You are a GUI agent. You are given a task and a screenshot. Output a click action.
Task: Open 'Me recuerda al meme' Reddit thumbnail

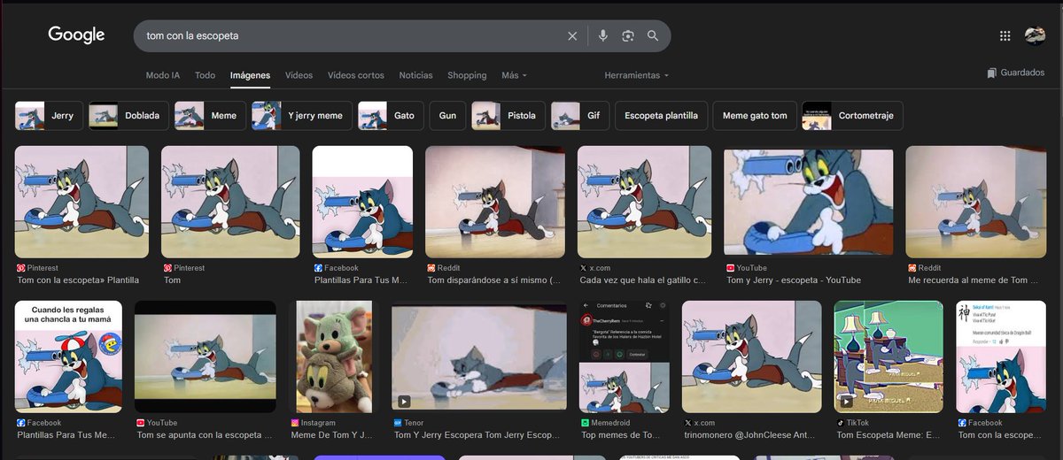click(976, 202)
